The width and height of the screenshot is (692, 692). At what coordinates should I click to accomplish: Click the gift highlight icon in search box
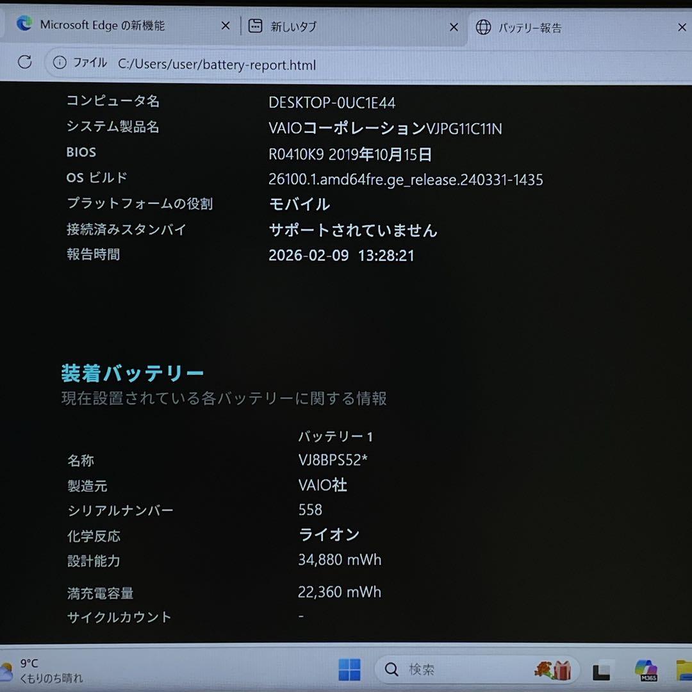[x=552, y=670]
